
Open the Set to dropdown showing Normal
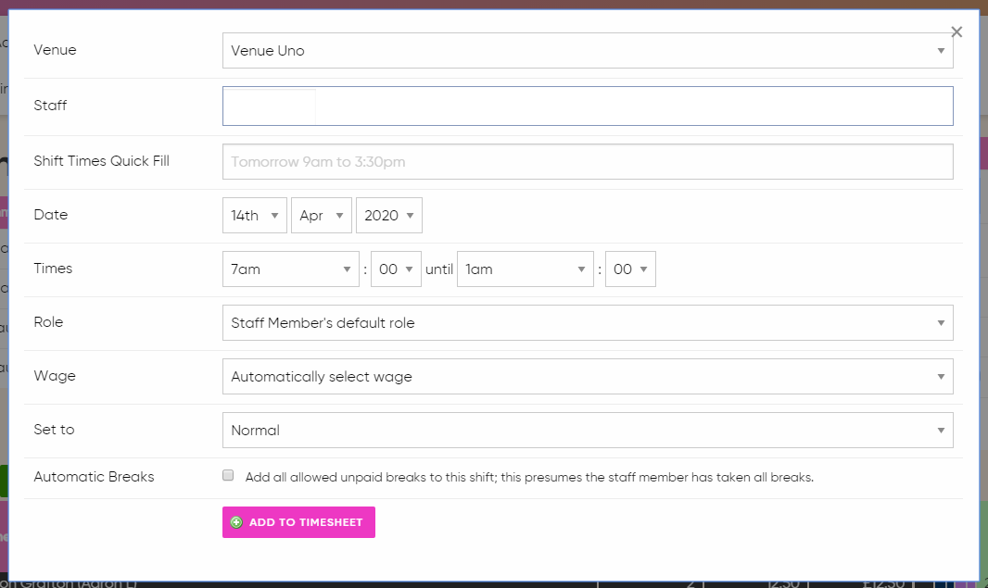point(588,430)
